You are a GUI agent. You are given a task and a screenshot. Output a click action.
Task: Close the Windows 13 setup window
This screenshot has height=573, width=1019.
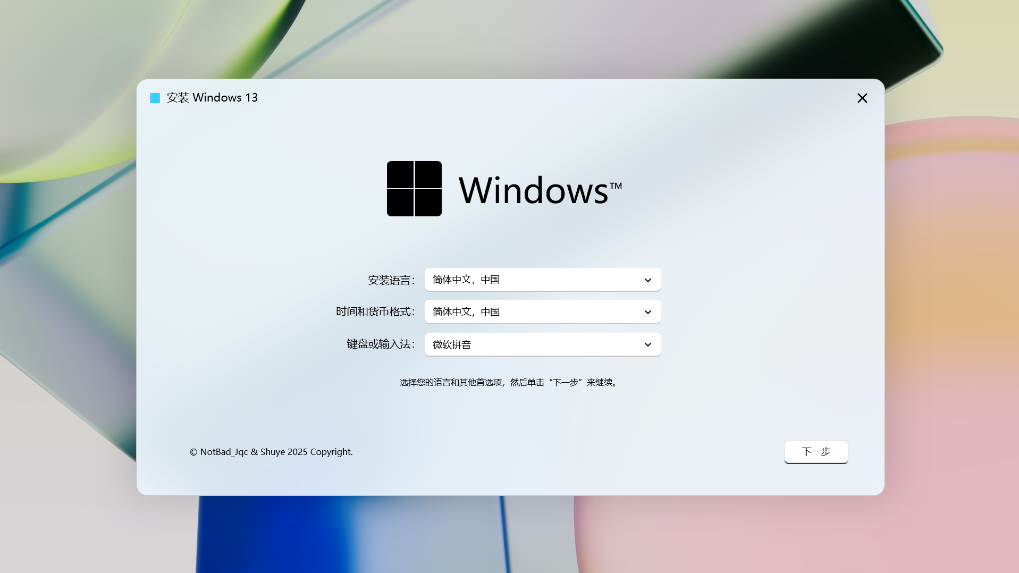click(862, 98)
